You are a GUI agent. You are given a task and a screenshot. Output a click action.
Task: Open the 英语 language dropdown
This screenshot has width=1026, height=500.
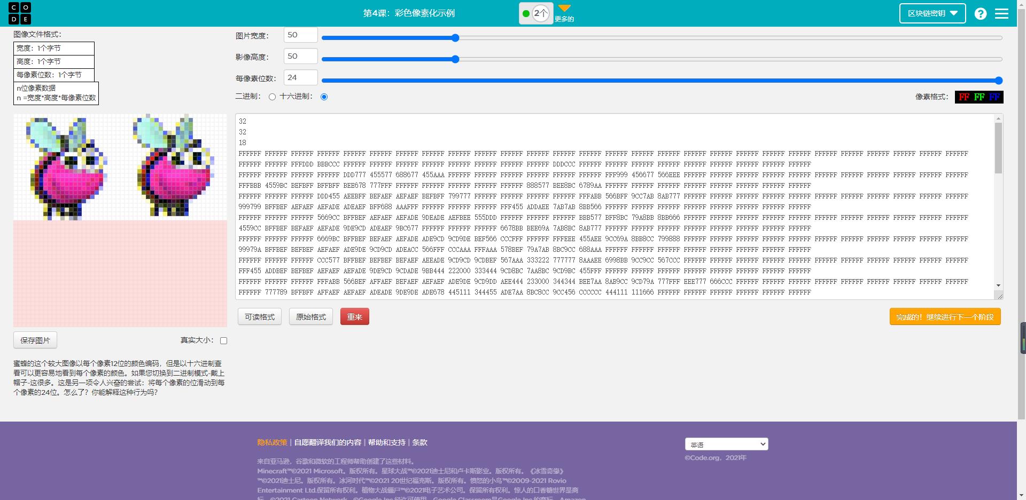tap(727, 444)
